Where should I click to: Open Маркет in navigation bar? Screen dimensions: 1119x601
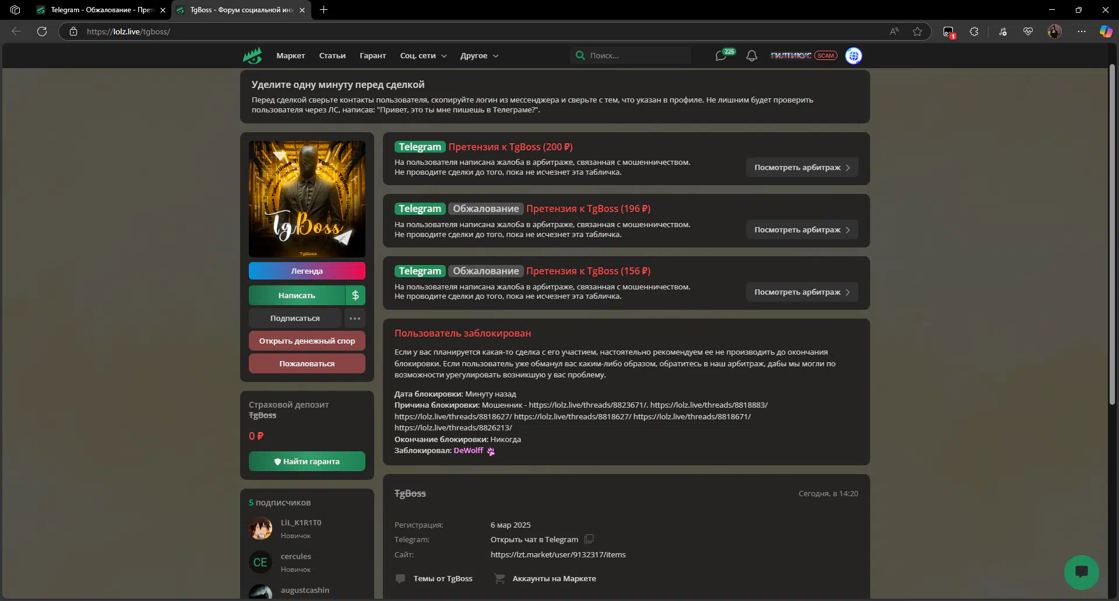[x=291, y=56]
